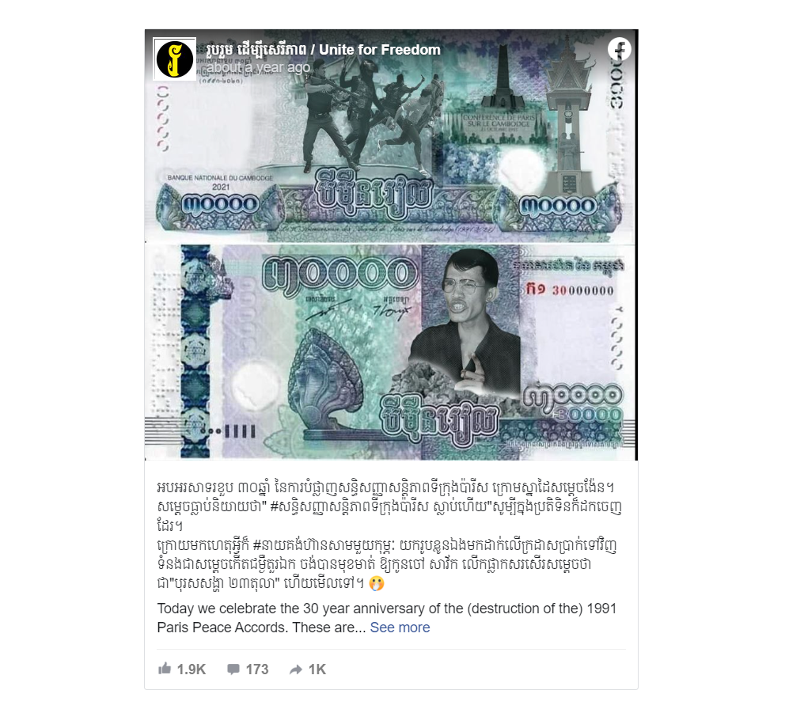Image resolution: width=785 pixels, height=713 pixels.
Task: Open the first Khmer hashtag after the quotation mark
Action: click(349, 506)
